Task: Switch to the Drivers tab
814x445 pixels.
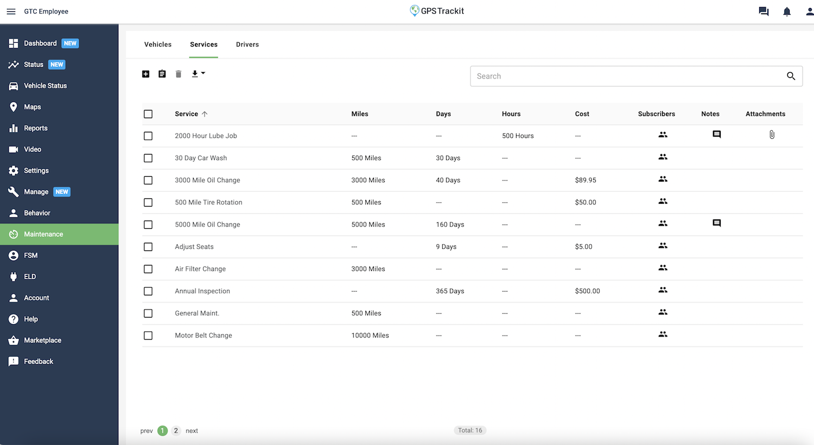Action: 247,44
